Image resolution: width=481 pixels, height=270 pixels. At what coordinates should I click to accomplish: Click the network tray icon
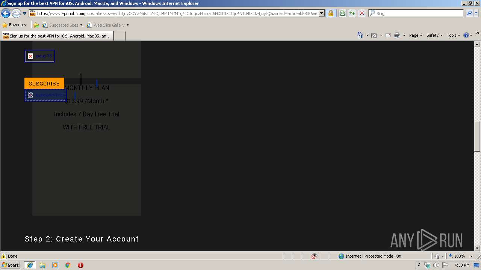tap(427, 265)
